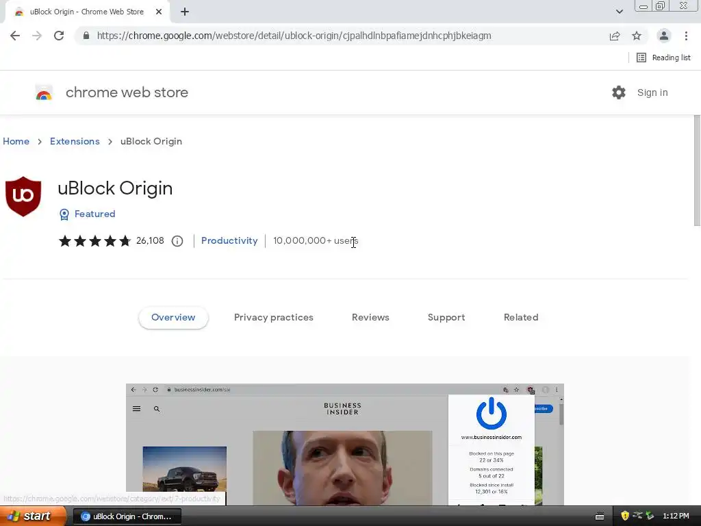Viewport: 701px width, 526px height.
Task: Click the Featured badge icon
Action: pyautogui.click(x=64, y=214)
